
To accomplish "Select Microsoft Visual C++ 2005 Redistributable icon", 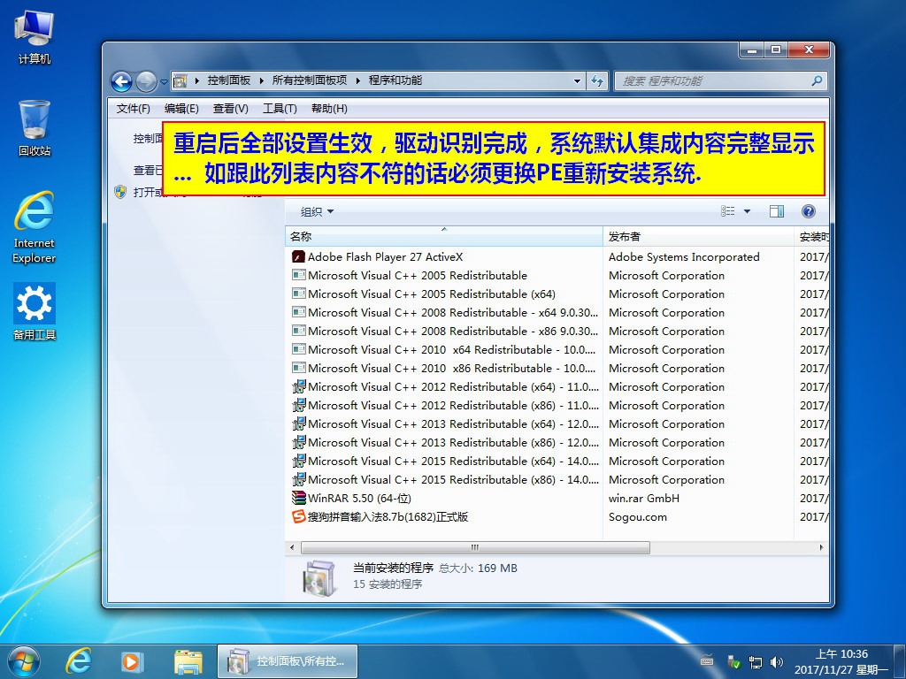I will pos(298,276).
